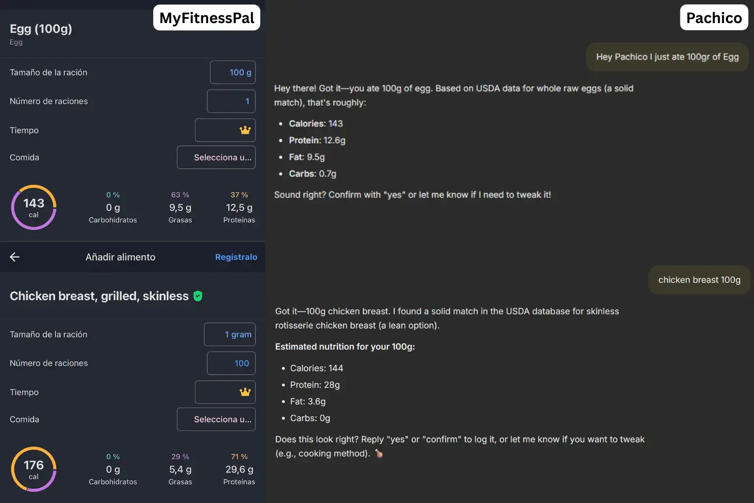Click the Egg (100g) food title
This screenshot has height=503, width=754.
coord(41,28)
